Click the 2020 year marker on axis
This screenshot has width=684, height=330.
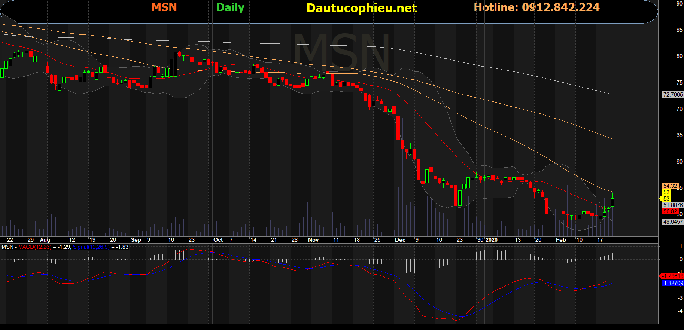(492, 240)
